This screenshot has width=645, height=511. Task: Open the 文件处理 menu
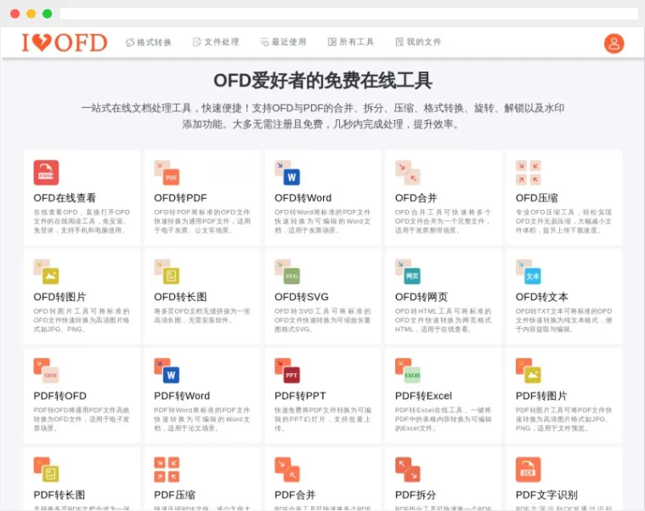pyautogui.click(x=216, y=42)
